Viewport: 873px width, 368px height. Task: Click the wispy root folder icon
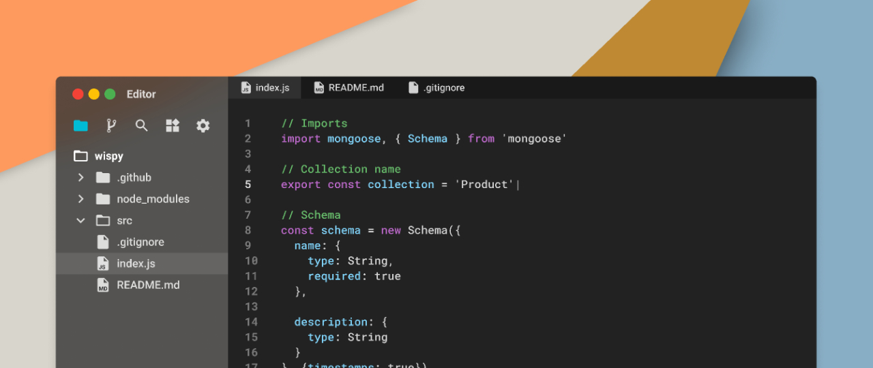point(80,156)
